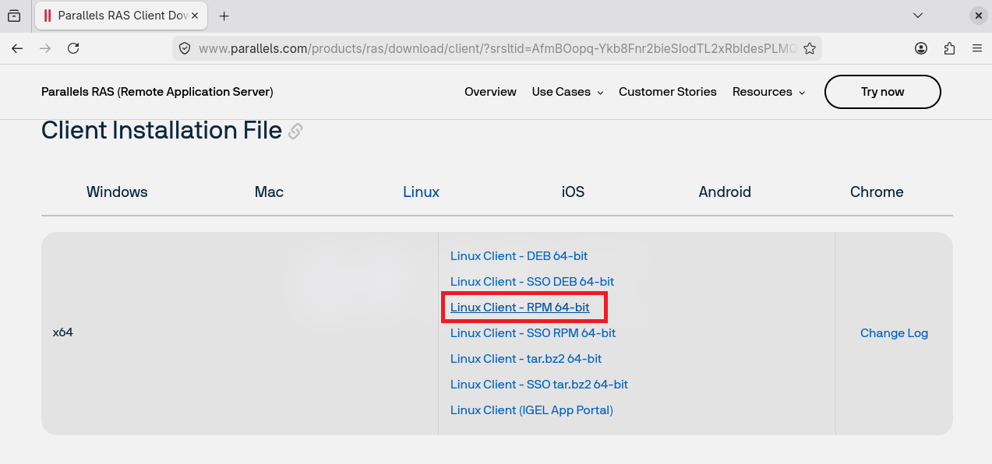Open the tab overview icon in title bar
The width and height of the screenshot is (992, 464).
(x=14, y=16)
